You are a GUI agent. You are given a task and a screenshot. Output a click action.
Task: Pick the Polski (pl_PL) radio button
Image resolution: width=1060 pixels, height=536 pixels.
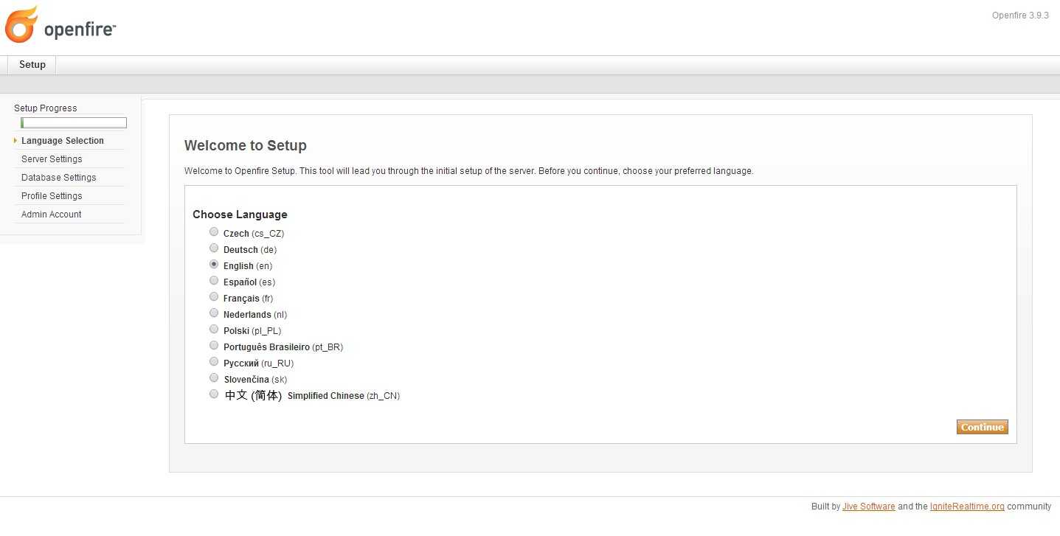click(x=214, y=329)
